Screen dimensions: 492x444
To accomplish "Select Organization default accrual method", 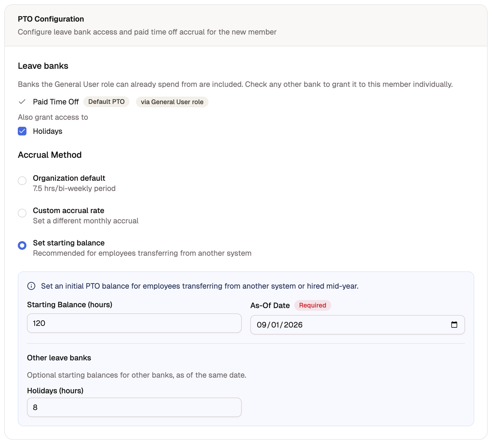I will (x=22, y=180).
